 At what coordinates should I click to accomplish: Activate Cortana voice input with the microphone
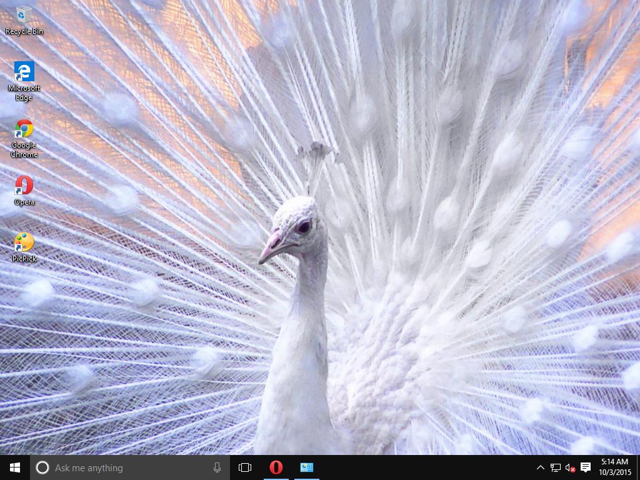pyautogui.click(x=217, y=467)
